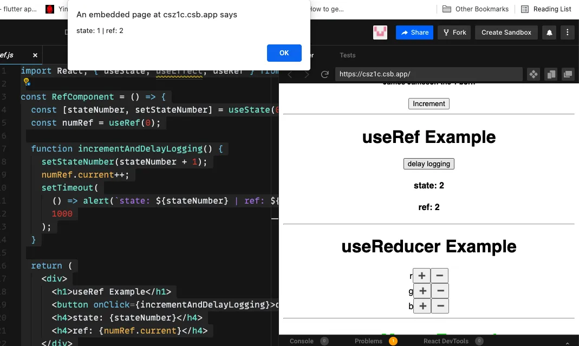Open Other Bookmarks folder
Viewport: 579px width, 346px height.
point(476,9)
